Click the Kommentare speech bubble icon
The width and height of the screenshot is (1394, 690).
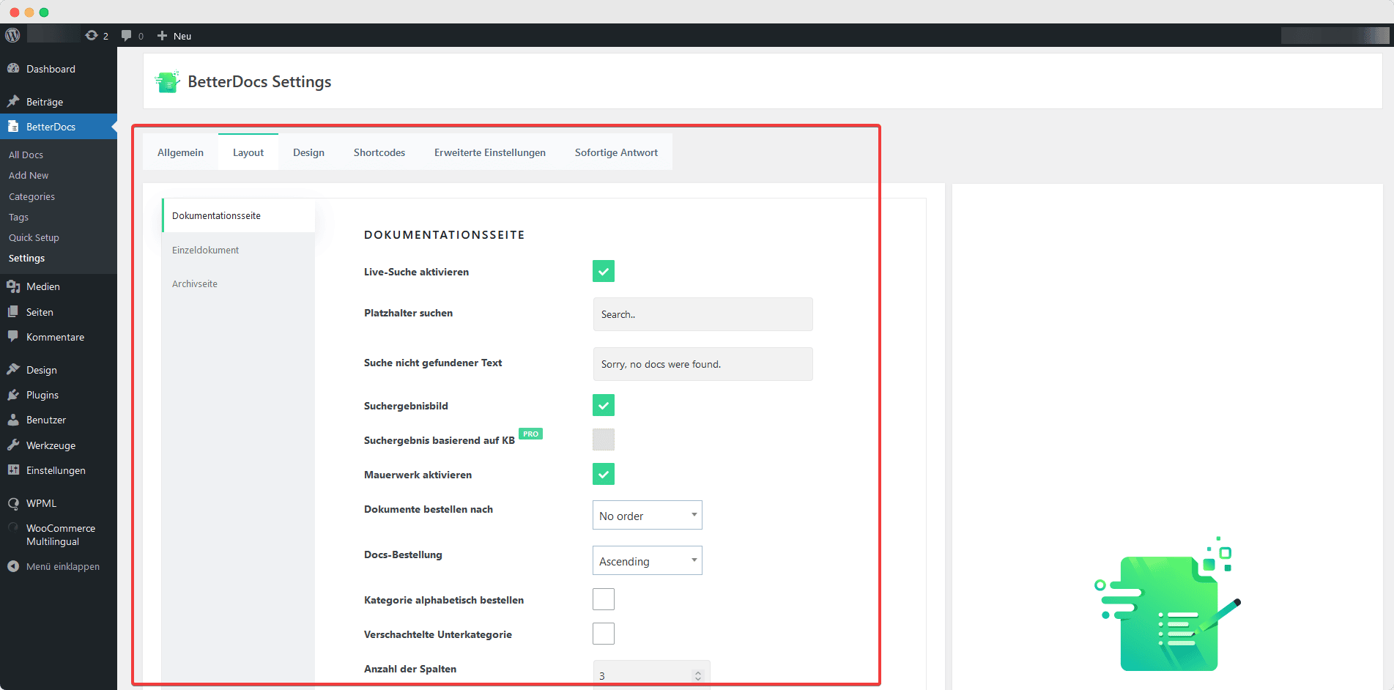click(x=13, y=336)
